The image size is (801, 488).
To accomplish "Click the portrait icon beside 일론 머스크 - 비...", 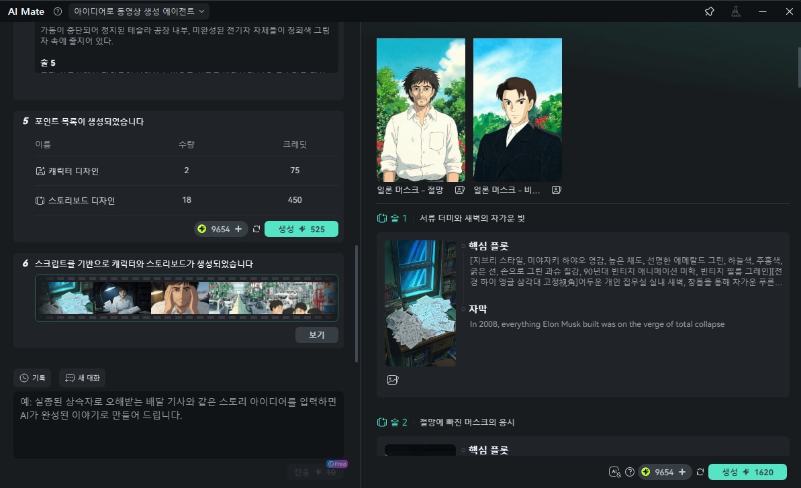I will click(x=557, y=190).
